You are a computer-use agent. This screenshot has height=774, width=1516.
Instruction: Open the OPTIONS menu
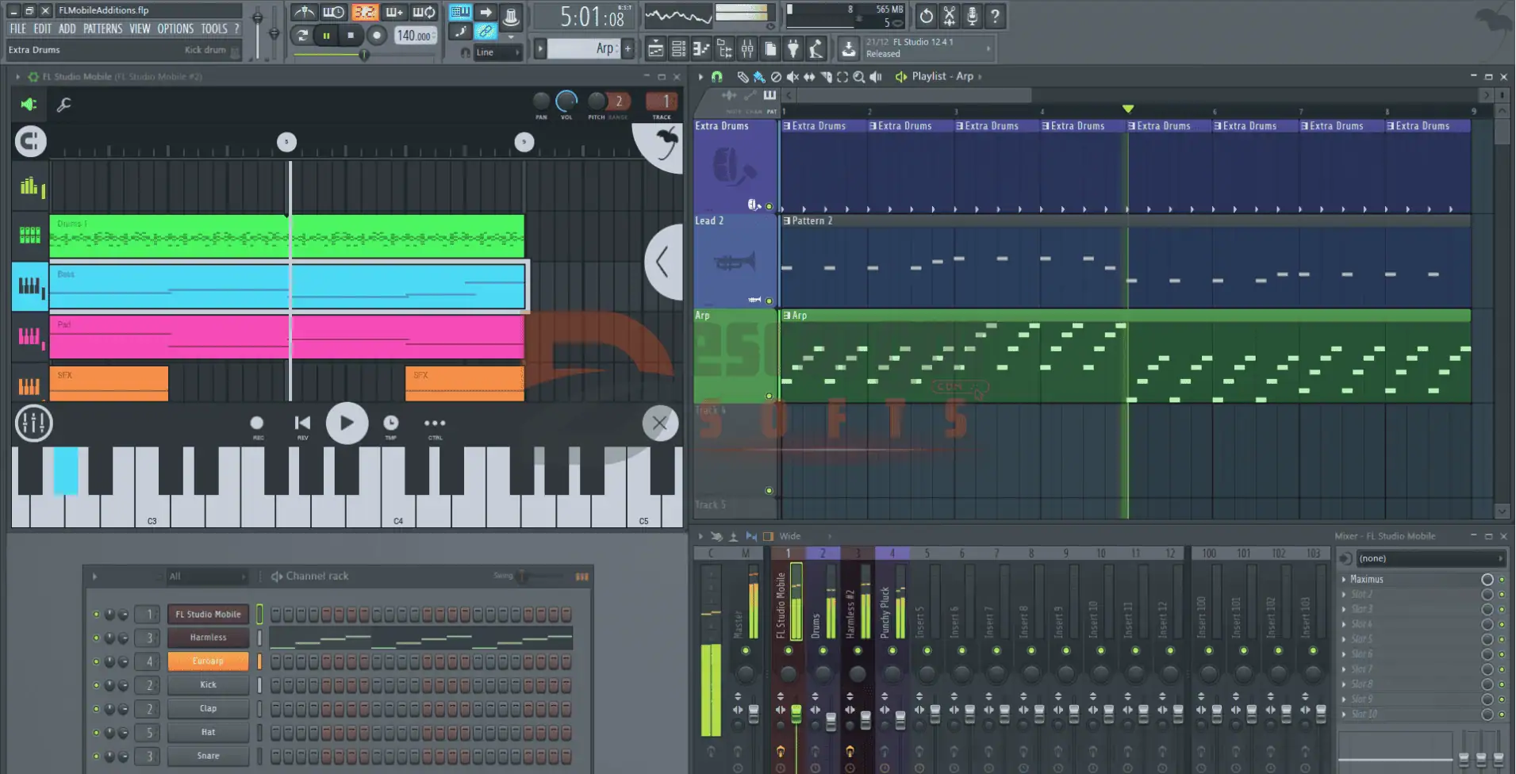[x=175, y=29]
